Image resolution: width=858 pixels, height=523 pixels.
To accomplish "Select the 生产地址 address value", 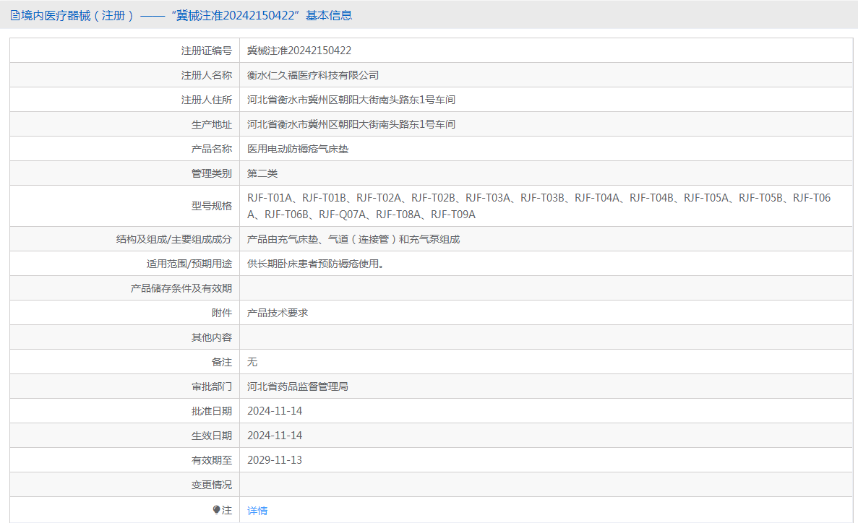I will (x=351, y=124).
